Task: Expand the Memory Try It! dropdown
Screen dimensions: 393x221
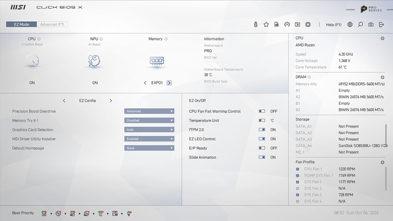Action: (149, 121)
